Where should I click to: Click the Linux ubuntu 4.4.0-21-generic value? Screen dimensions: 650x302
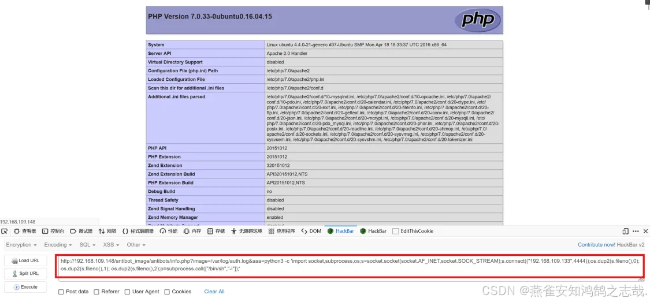(356, 44)
